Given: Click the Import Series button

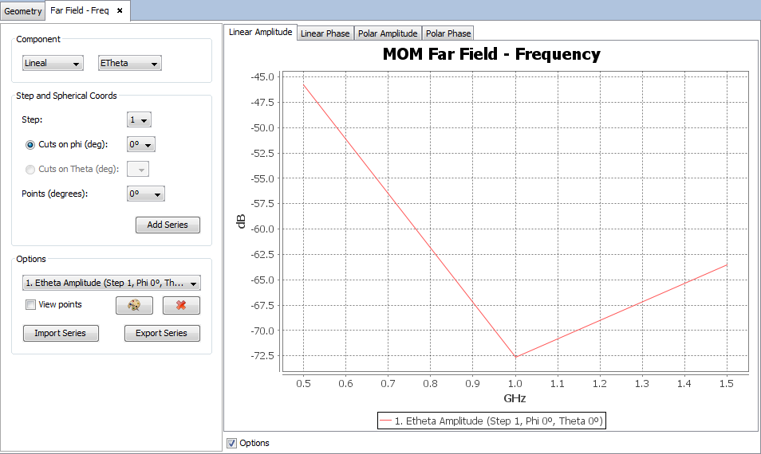Looking at the screenshot, I should pyautogui.click(x=61, y=333).
